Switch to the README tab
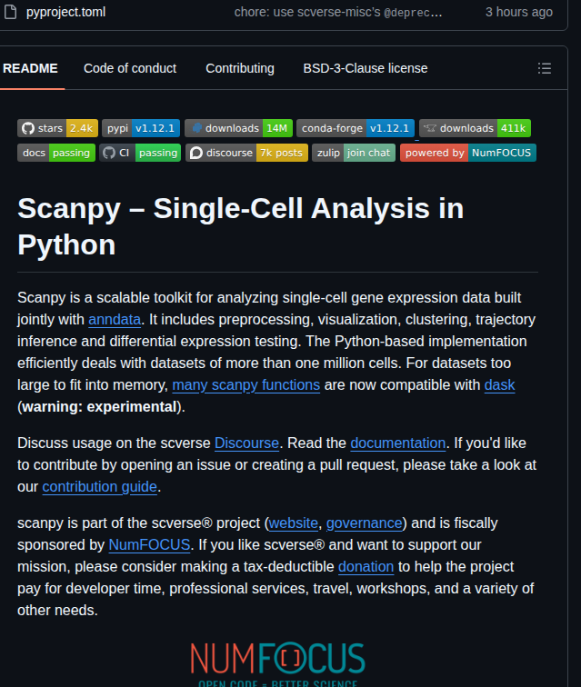The image size is (581, 687). [x=30, y=68]
